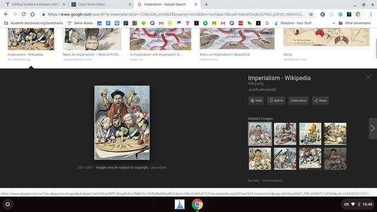Viewport: 377px width, 212px height.
Task: Close the image preview panel X
Action: [x=368, y=77]
